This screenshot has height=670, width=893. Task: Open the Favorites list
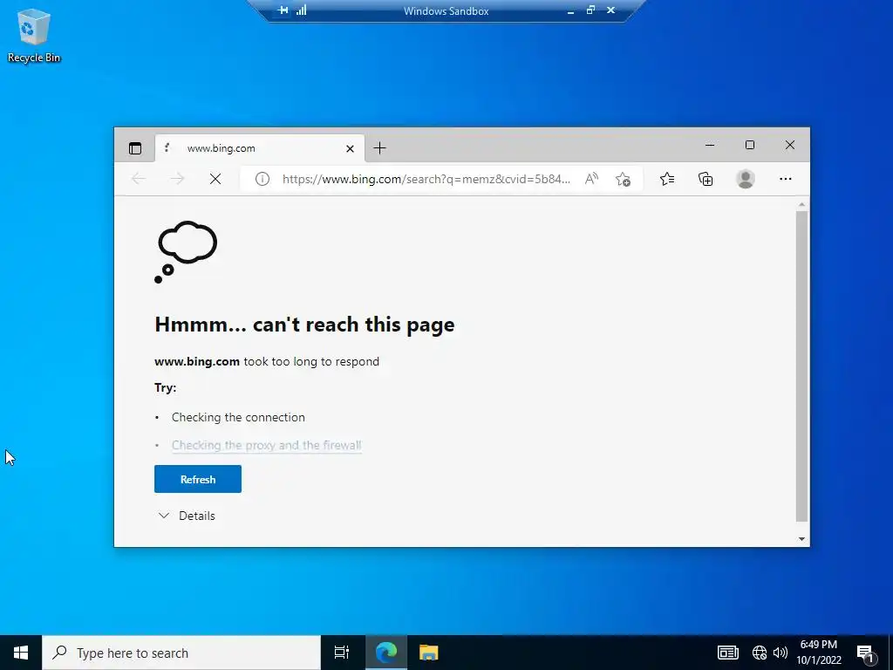tap(667, 180)
